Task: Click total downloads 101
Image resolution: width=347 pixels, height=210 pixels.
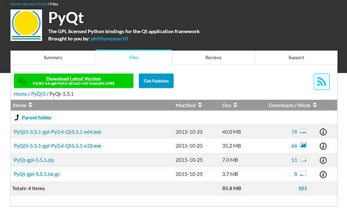Action: coord(302,188)
